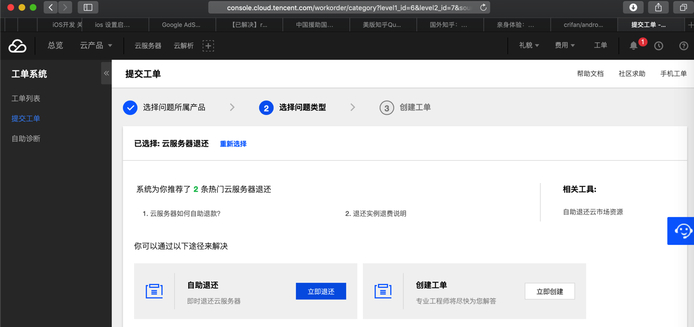Click the Safari back arrow
Viewport: 694px width, 327px height.
(51, 7)
